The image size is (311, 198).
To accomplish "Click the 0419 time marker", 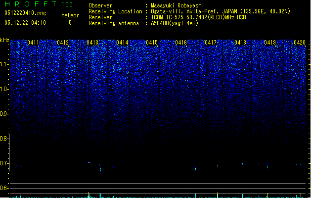I will (x=270, y=43).
